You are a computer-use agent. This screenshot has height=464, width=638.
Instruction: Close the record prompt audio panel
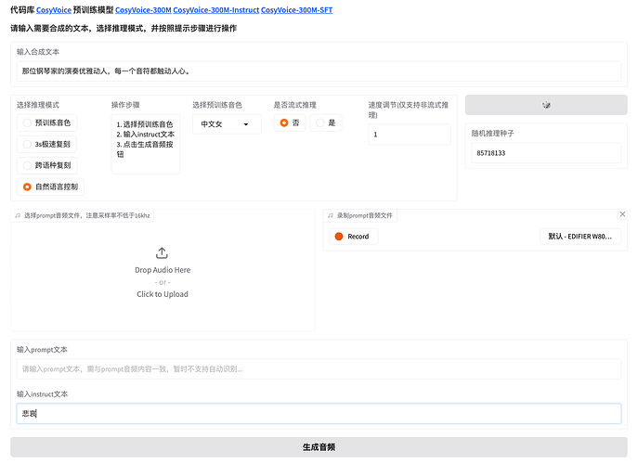tap(622, 214)
